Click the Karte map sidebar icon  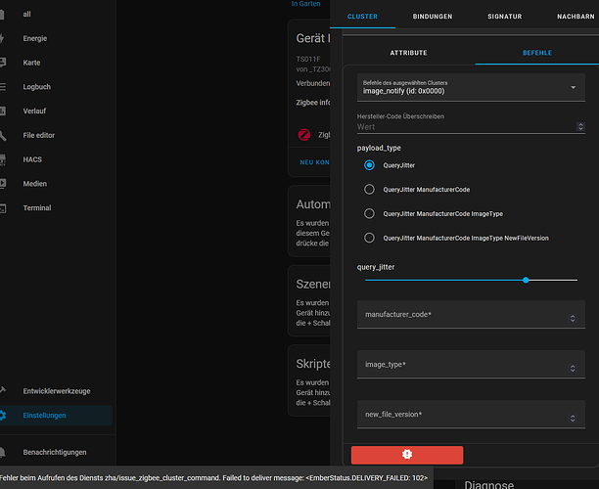click(3, 63)
